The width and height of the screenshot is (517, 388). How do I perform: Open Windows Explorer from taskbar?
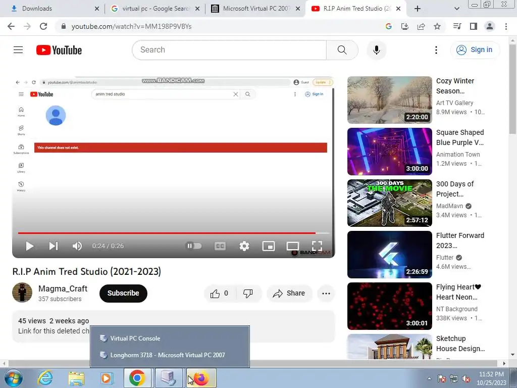coord(76,378)
